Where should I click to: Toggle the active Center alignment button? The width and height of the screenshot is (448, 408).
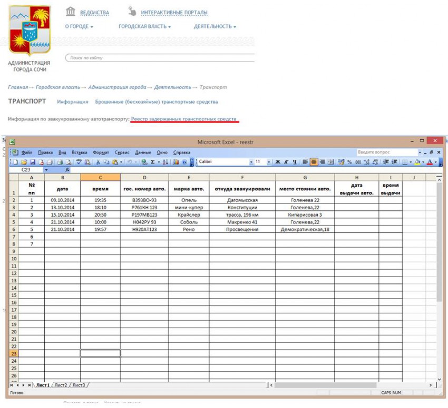pyautogui.click(x=314, y=162)
